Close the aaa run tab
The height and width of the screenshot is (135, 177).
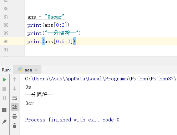pyautogui.click(x=36, y=70)
